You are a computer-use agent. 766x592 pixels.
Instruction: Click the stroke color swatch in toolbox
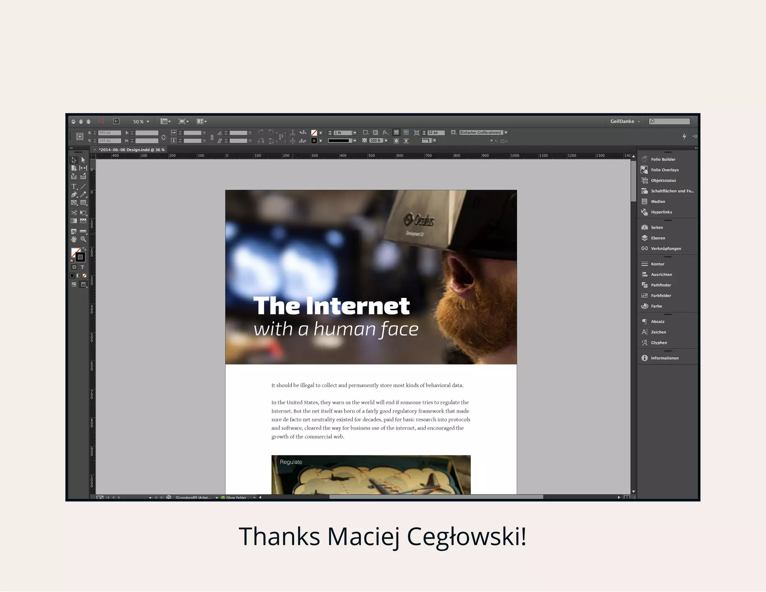tap(80, 257)
